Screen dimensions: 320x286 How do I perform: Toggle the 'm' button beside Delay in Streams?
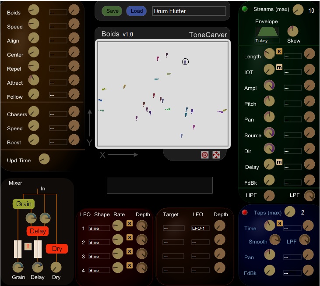pos(279,162)
